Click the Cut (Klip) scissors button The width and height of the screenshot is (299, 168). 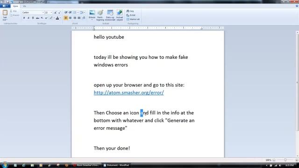[x=14, y=11]
